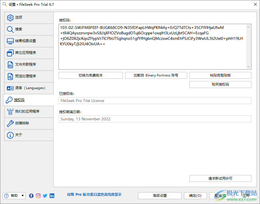Switch to the 搜索 tab

click(29, 29)
